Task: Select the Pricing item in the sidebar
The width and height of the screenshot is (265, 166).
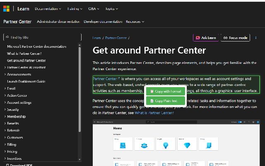Action: (12, 151)
